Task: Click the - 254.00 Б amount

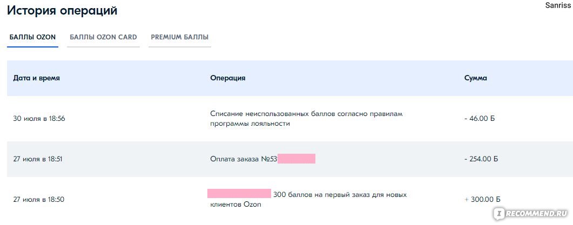Action: click(481, 159)
